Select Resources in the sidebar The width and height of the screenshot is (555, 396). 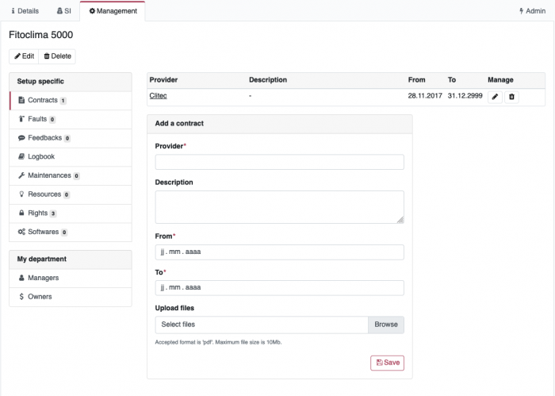(44, 194)
